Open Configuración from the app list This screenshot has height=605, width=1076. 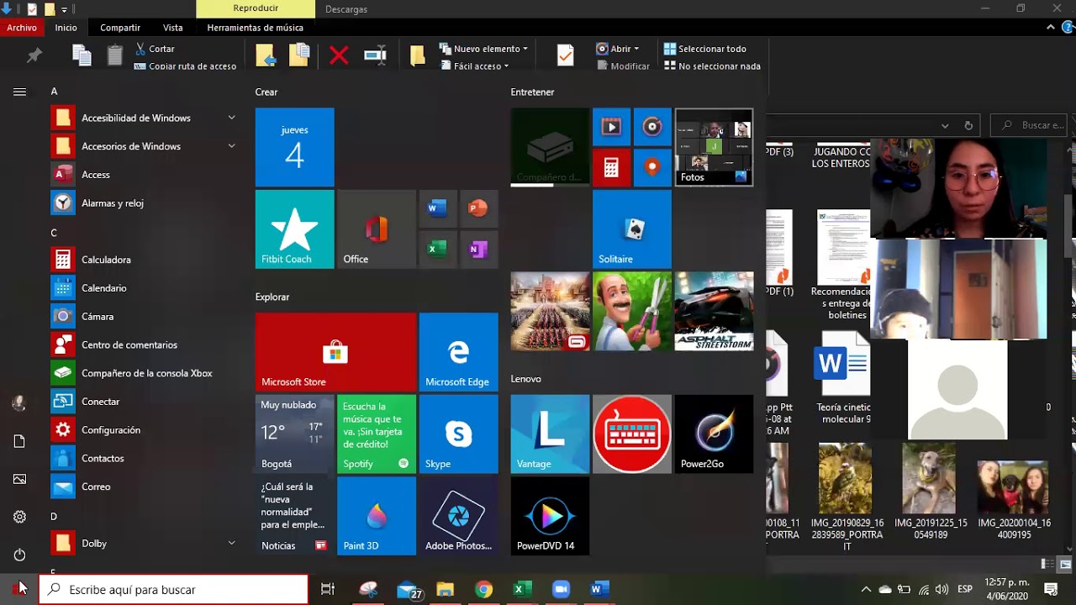coord(143,429)
